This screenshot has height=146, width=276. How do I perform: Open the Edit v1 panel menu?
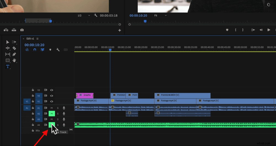pyautogui.click(x=38, y=39)
